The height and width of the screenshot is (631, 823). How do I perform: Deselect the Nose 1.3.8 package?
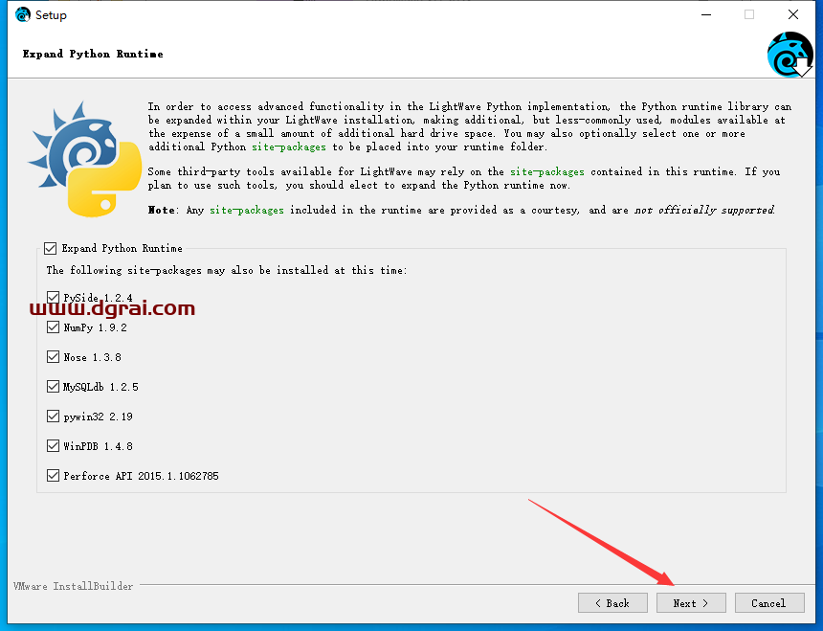pos(54,357)
